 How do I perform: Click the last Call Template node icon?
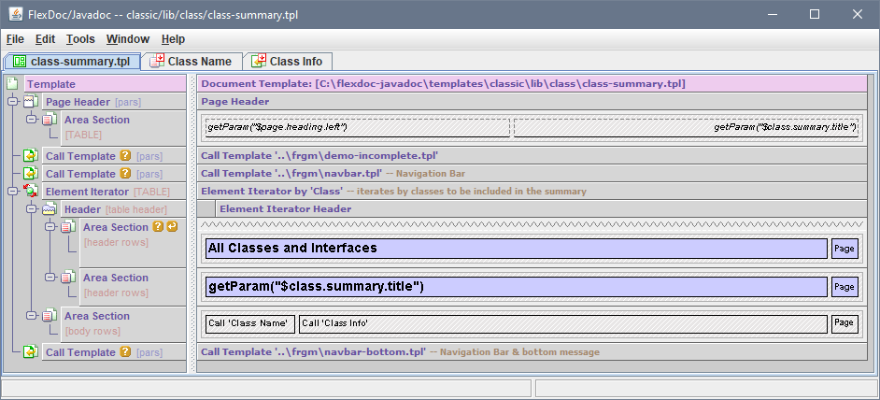[31, 352]
